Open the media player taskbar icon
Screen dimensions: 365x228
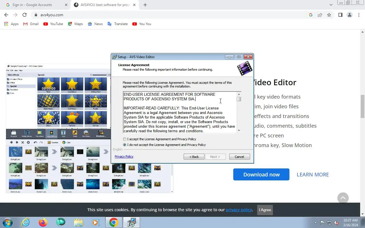click(96, 222)
